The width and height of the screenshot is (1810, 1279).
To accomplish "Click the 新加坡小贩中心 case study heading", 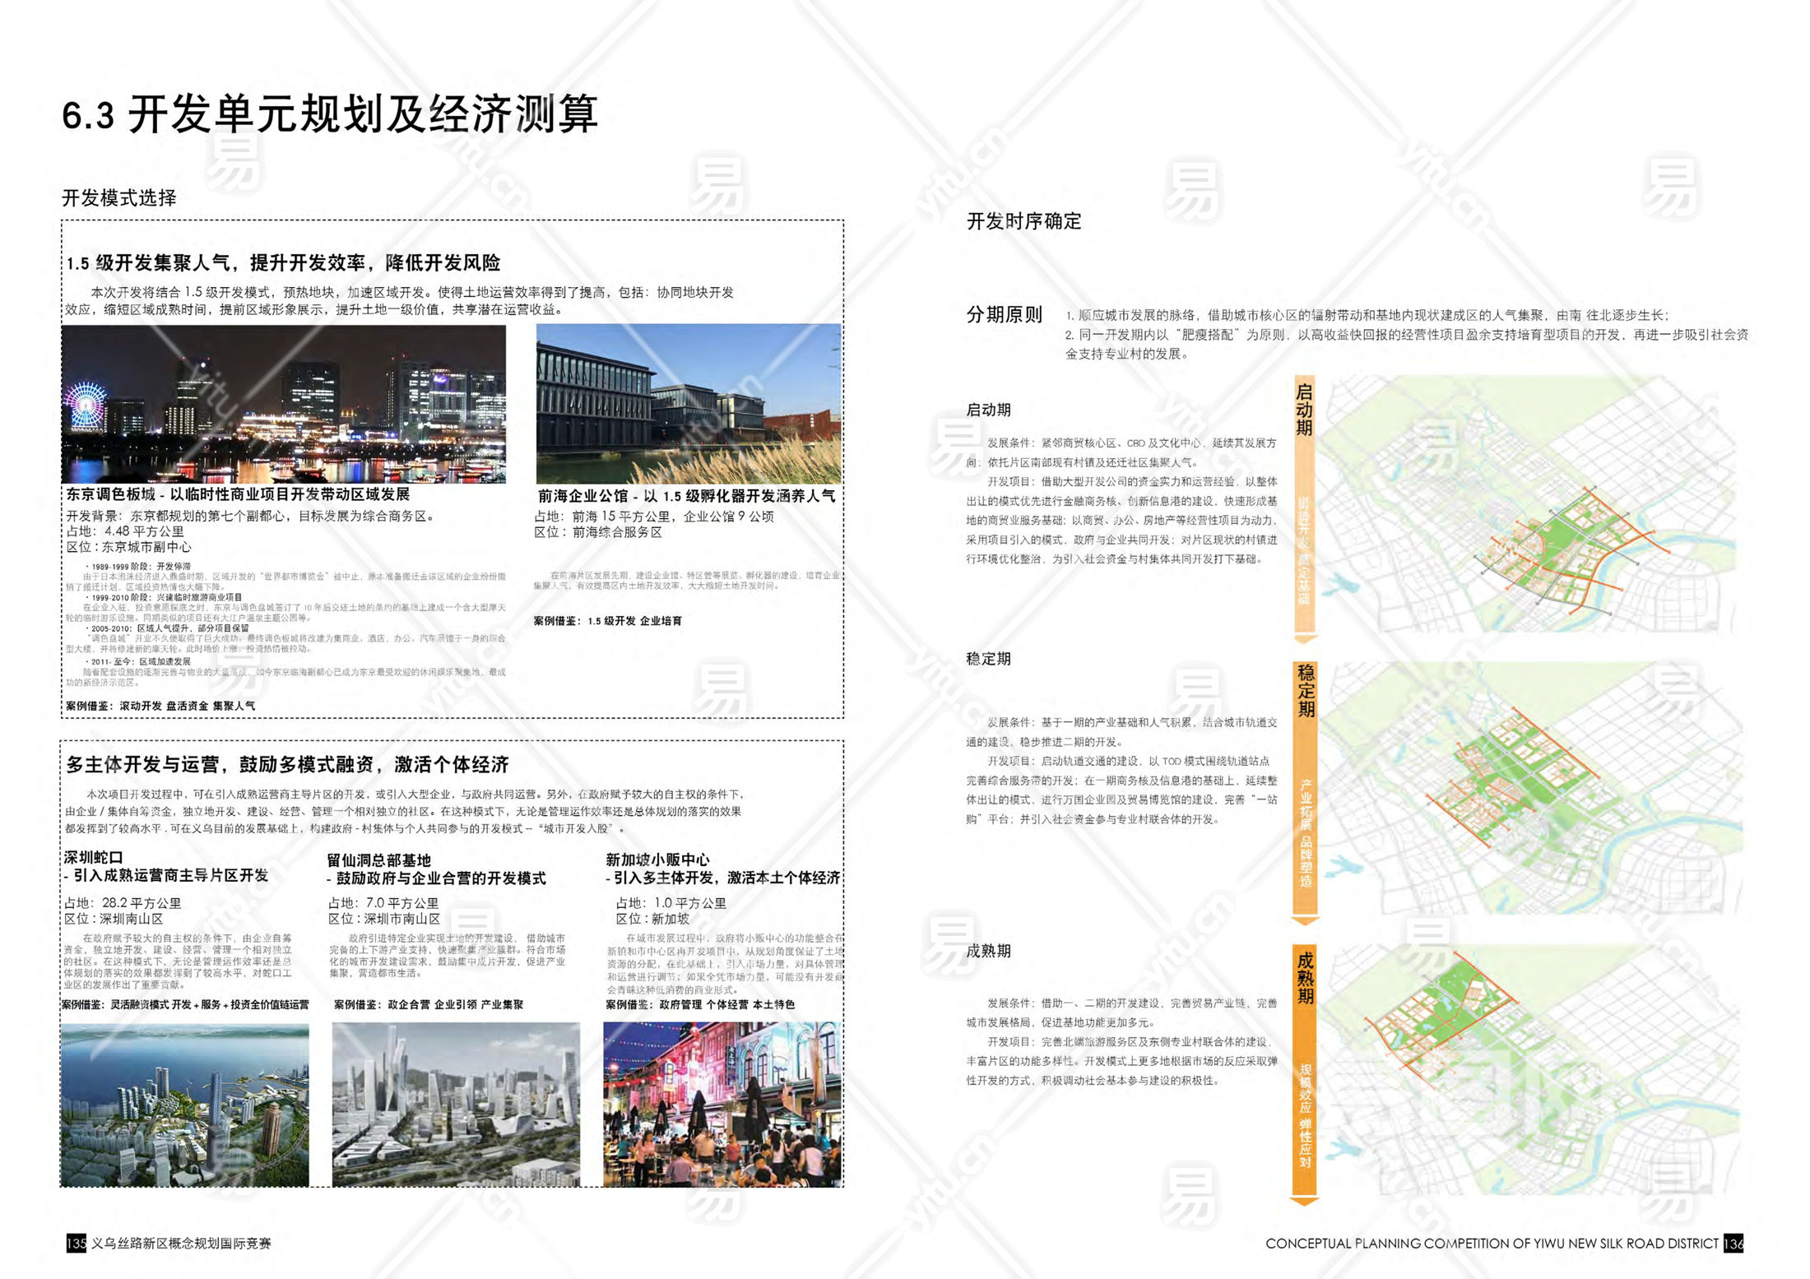I will click(657, 860).
